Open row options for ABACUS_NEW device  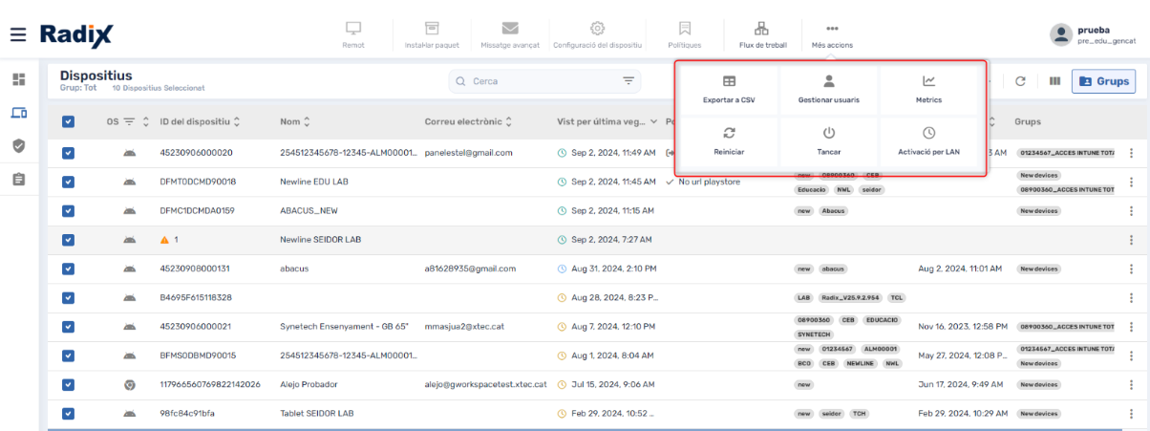(x=1132, y=210)
